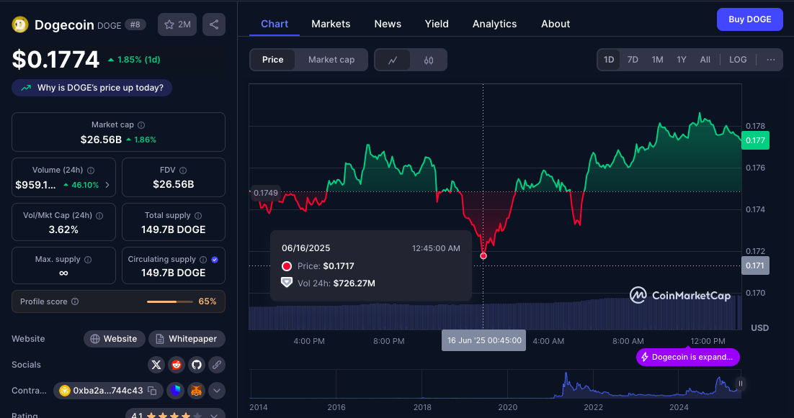Click info icon beside Vol/Mkt Cap (24h)
This screenshot has width=794, height=418.
pos(99,216)
